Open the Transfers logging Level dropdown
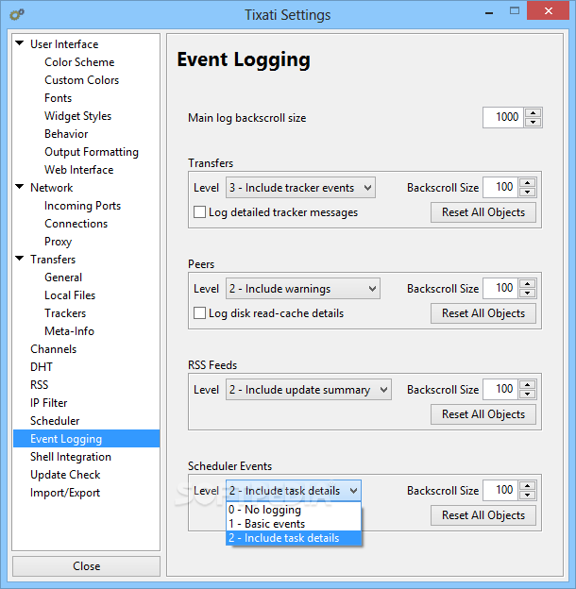Image resolution: width=576 pixels, height=589 pixels. (300, 188)
